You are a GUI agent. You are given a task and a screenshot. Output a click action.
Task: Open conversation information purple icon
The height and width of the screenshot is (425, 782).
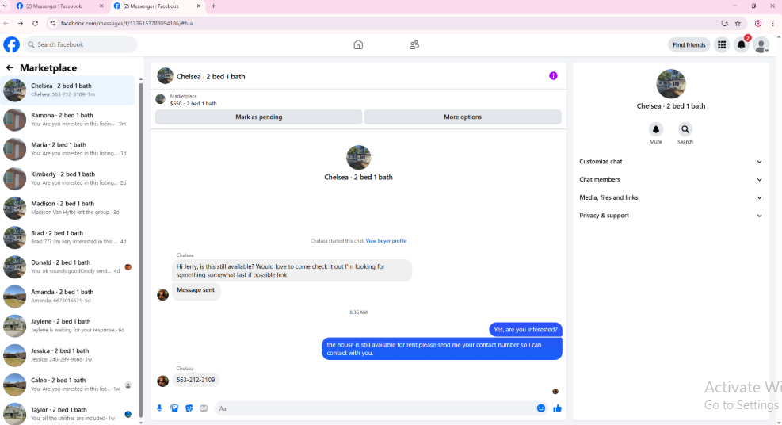[x=553, y=76]
